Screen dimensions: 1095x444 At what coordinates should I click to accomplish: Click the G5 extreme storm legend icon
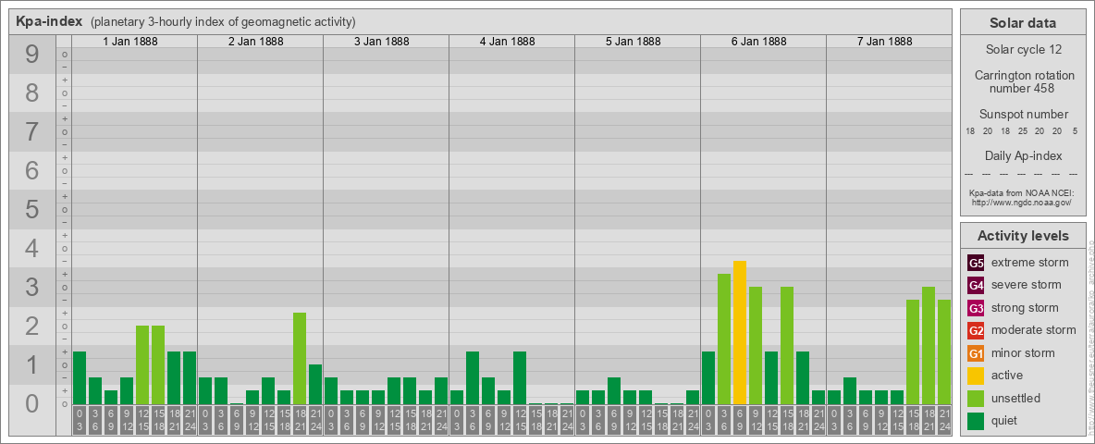coord(976,263)
